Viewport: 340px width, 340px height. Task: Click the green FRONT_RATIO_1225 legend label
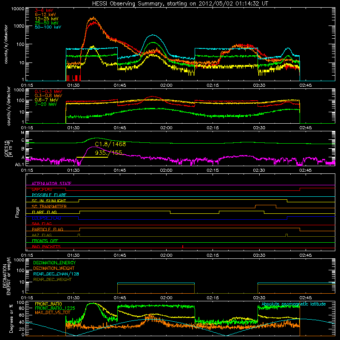point(55,308)
